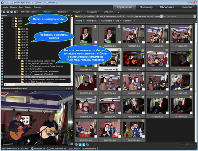This screenshot has height=151, width=198.
Task: Close the Предварительный просмотр panel
Action: pos(72,88)
